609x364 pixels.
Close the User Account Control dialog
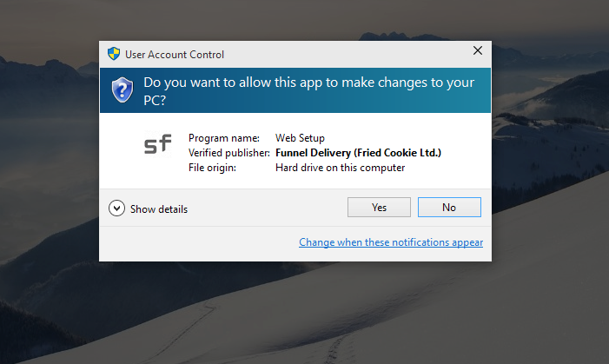478,50
